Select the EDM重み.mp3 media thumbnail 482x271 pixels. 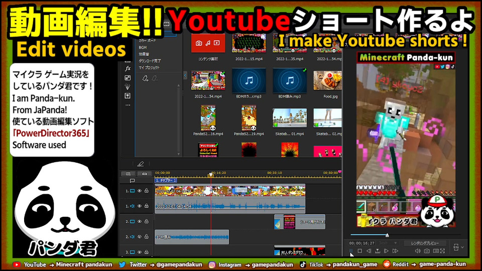[x=290, y=80]
